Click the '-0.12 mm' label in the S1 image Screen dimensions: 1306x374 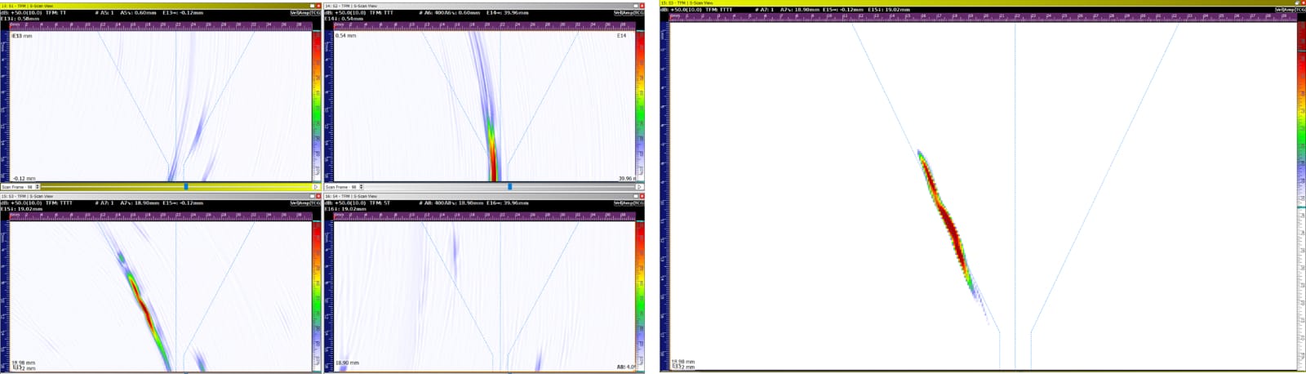pos(24,178)
